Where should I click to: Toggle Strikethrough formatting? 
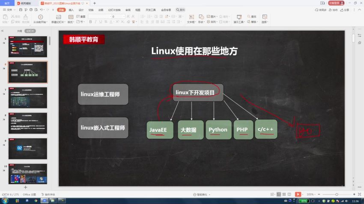(106, 22)
